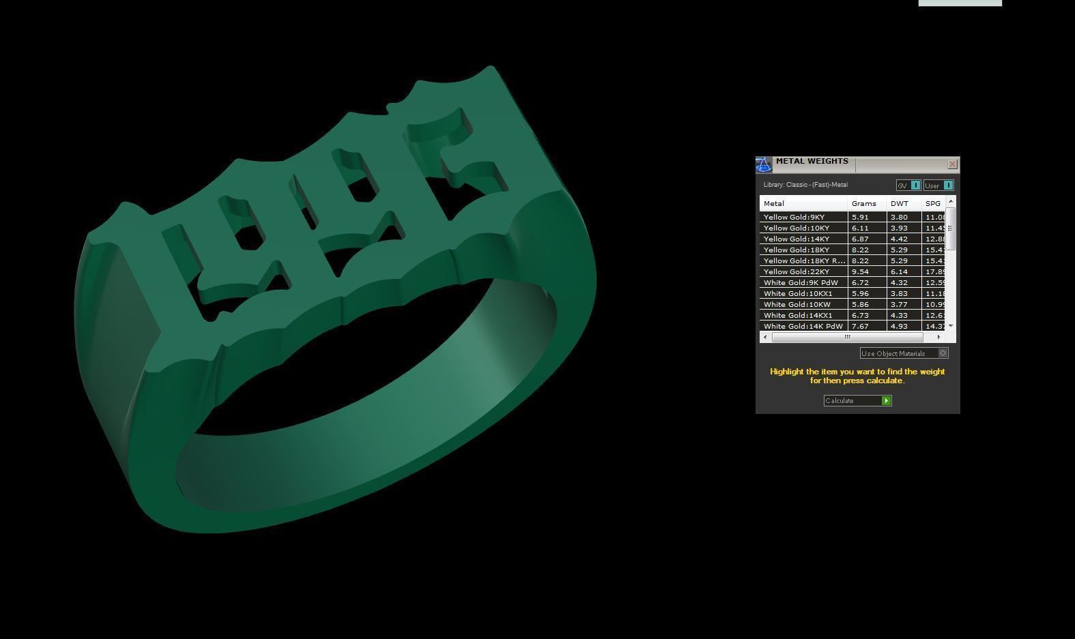The width and height of the screenshot is (1075, 639).
Task: Click the right arrow of the horizontal scrollbar
Action: tap(938, 337)
